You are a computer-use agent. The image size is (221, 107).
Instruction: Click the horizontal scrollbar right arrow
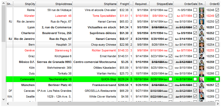click(x=218, y=104)
